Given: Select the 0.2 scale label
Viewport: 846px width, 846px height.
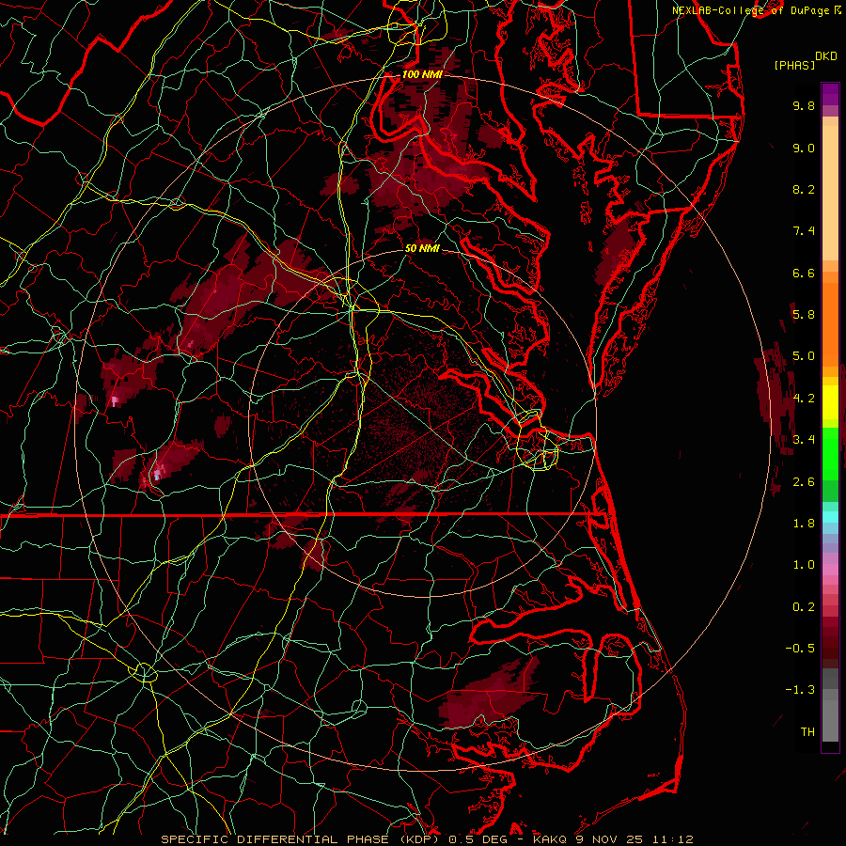Looking at the screenshot, I should 804,606.
